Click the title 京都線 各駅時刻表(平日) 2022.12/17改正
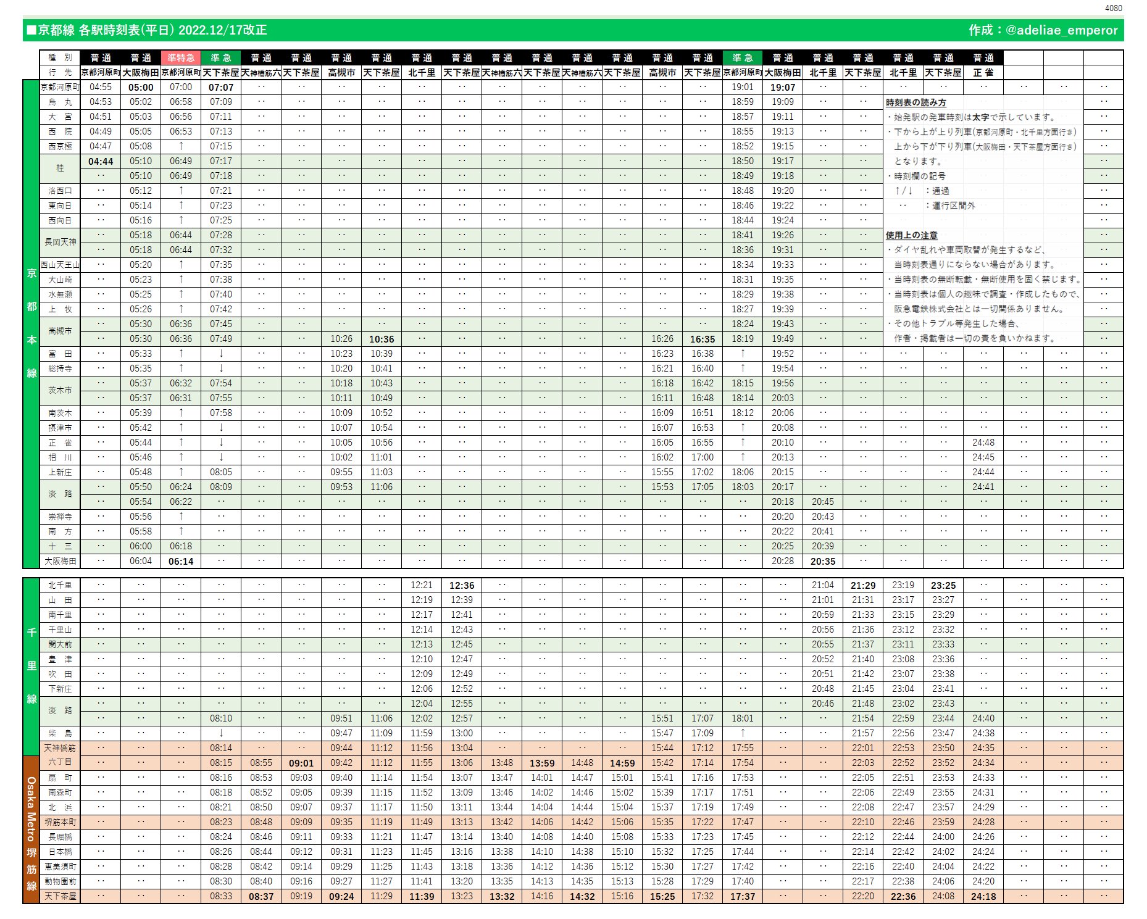Screen dimensions: 1147x919 pyautogui.click(x=152, y=30)
